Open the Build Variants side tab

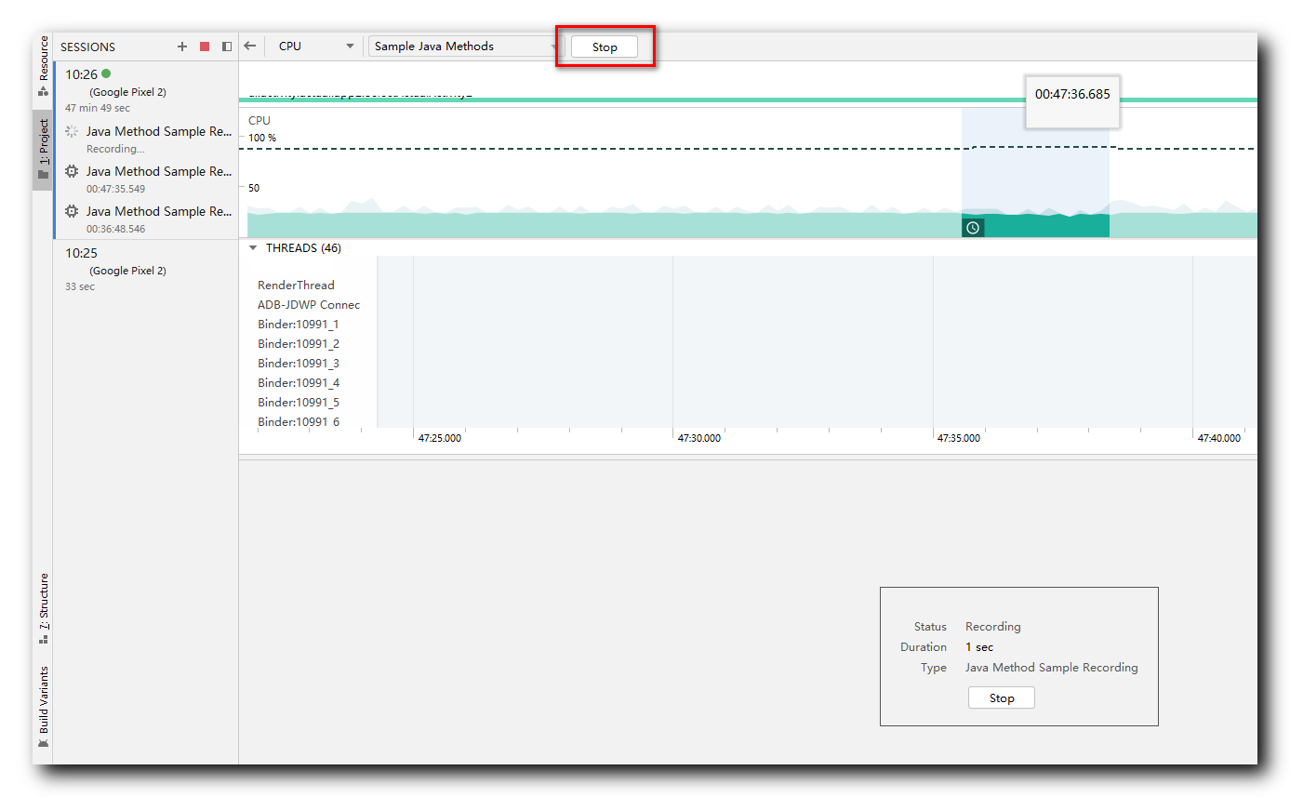click(x=43, y=707)
